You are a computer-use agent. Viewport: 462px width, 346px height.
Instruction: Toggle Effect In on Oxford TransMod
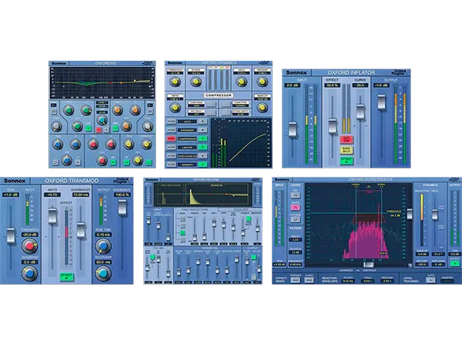[66, 276]
